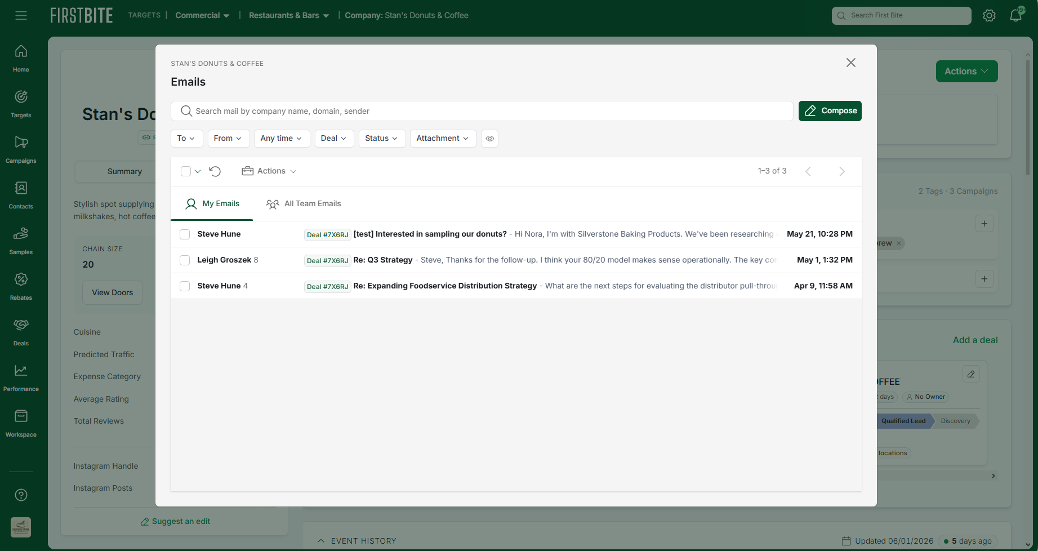Click the FirstBite logo

(x=82, y=15)
